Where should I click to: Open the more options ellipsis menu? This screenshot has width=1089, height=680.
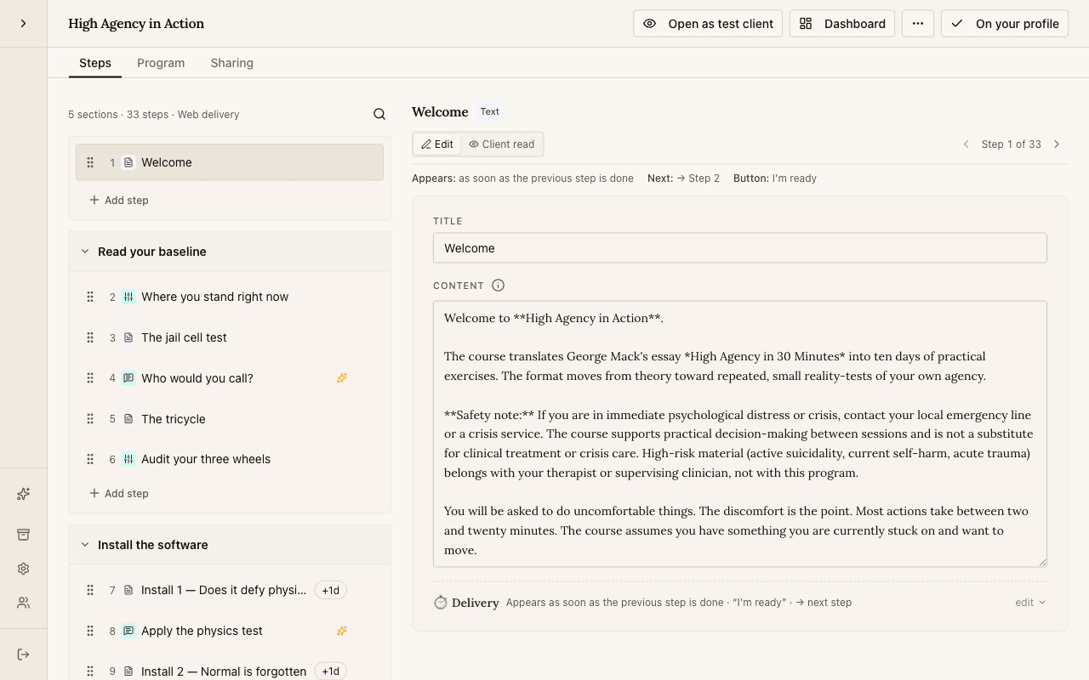click(918, 24)
